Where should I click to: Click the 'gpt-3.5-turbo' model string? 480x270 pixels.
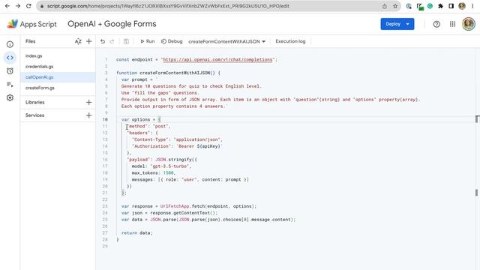click(169, 166)
